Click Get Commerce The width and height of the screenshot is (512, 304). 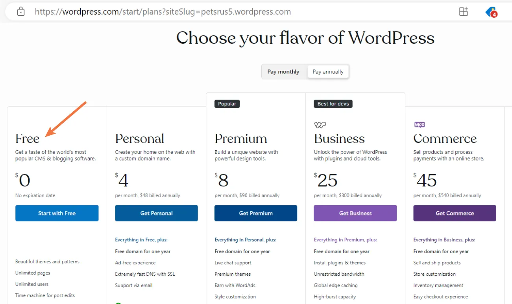pos(455,213)
